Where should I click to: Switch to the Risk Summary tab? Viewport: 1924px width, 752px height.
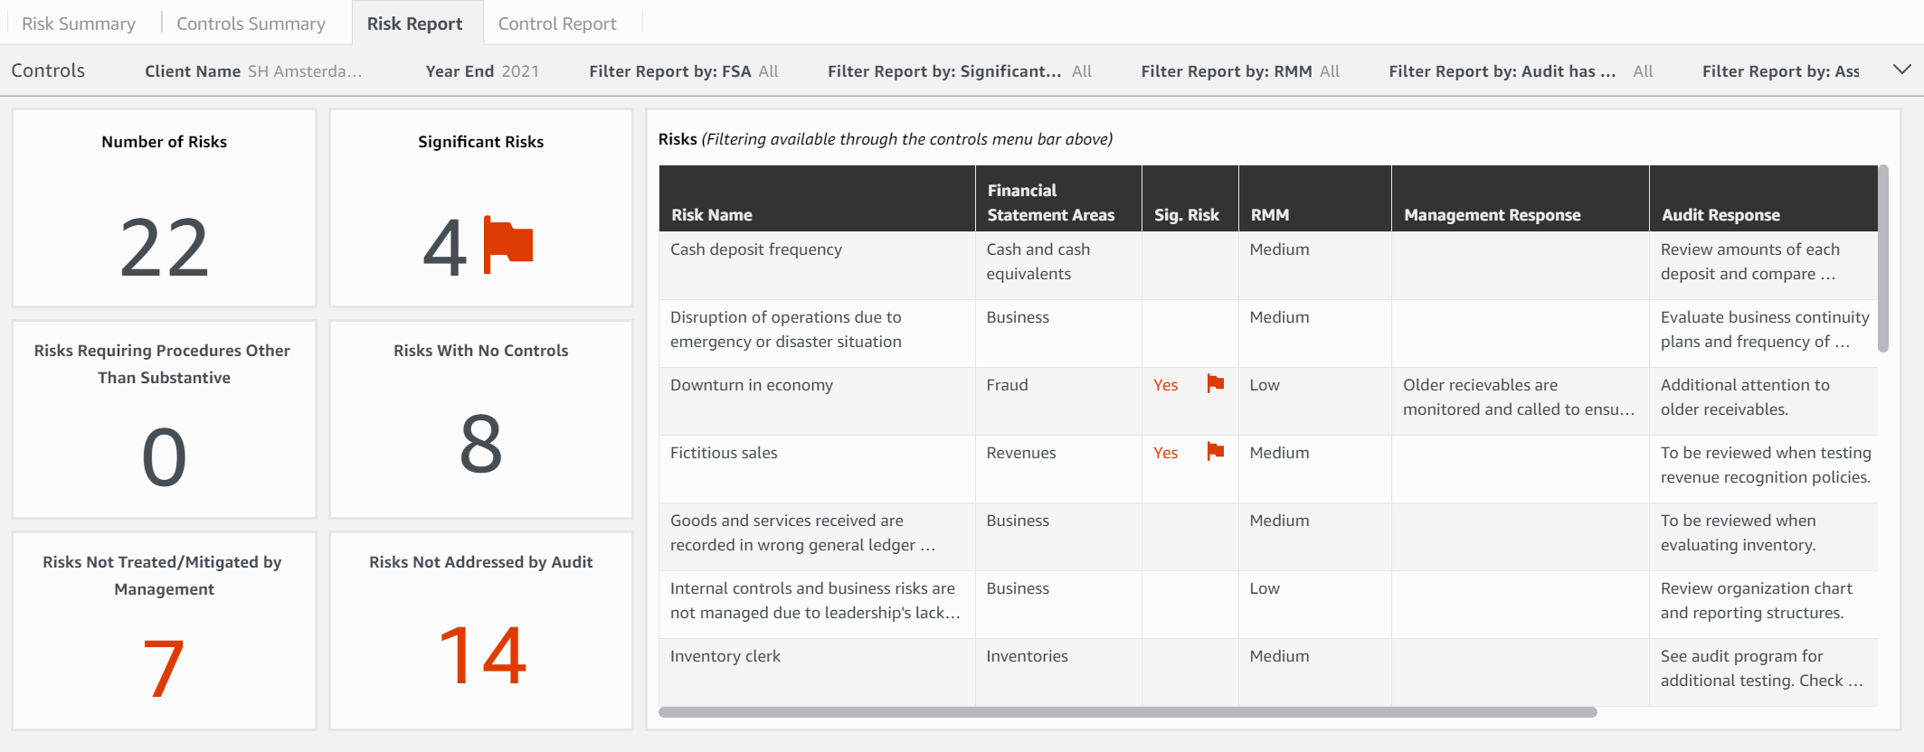[79, 23]
